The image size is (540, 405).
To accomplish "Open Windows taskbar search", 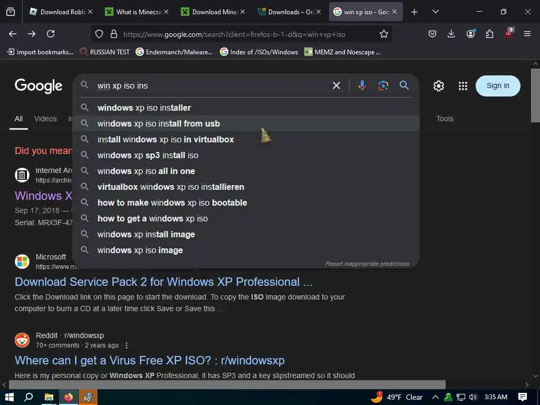I will pyautogui.click(x=29, y=397).
